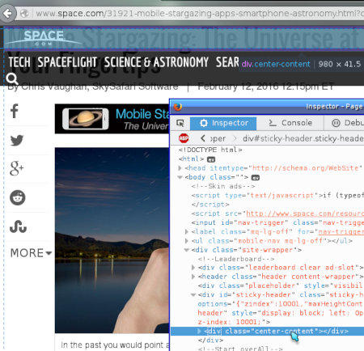364x351 pixels.
Task: Click the ev badge next to html tag
Action: [x=211, y=159]
